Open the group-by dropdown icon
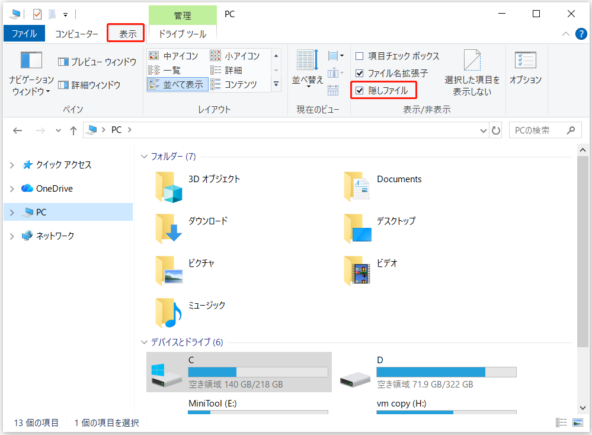The height and width of the screenshot is (435, 592). [335, 56]
